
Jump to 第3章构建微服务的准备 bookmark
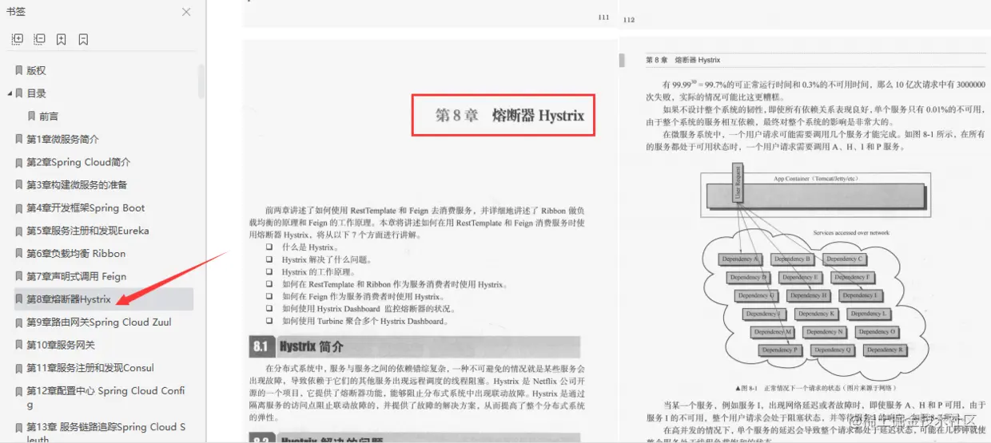[x=77, y=184]
